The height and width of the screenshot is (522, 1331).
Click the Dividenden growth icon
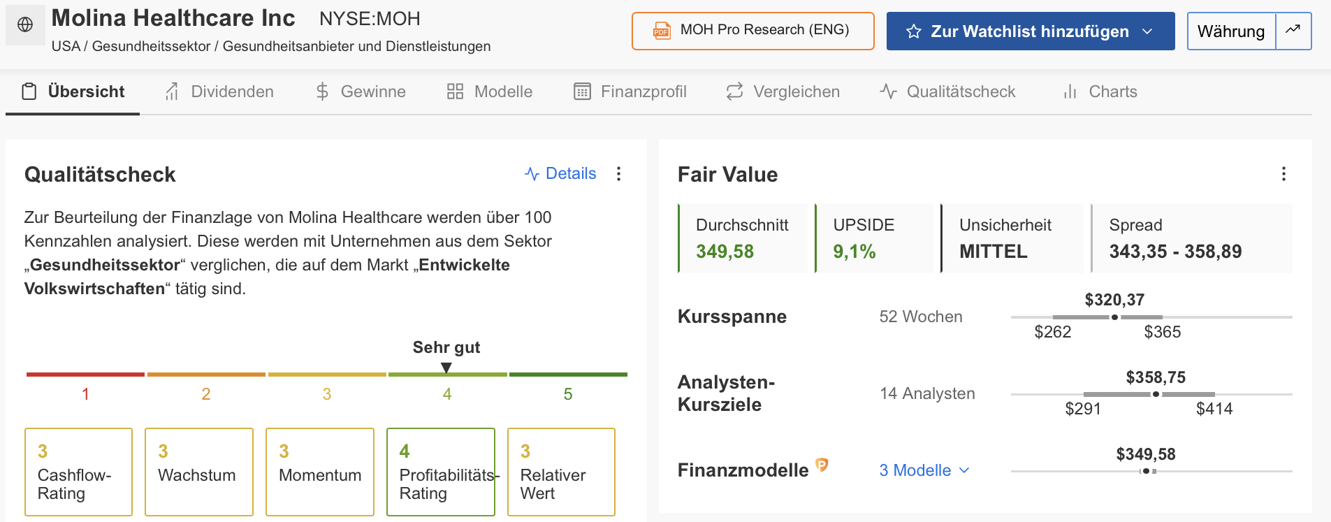[172, 92]
